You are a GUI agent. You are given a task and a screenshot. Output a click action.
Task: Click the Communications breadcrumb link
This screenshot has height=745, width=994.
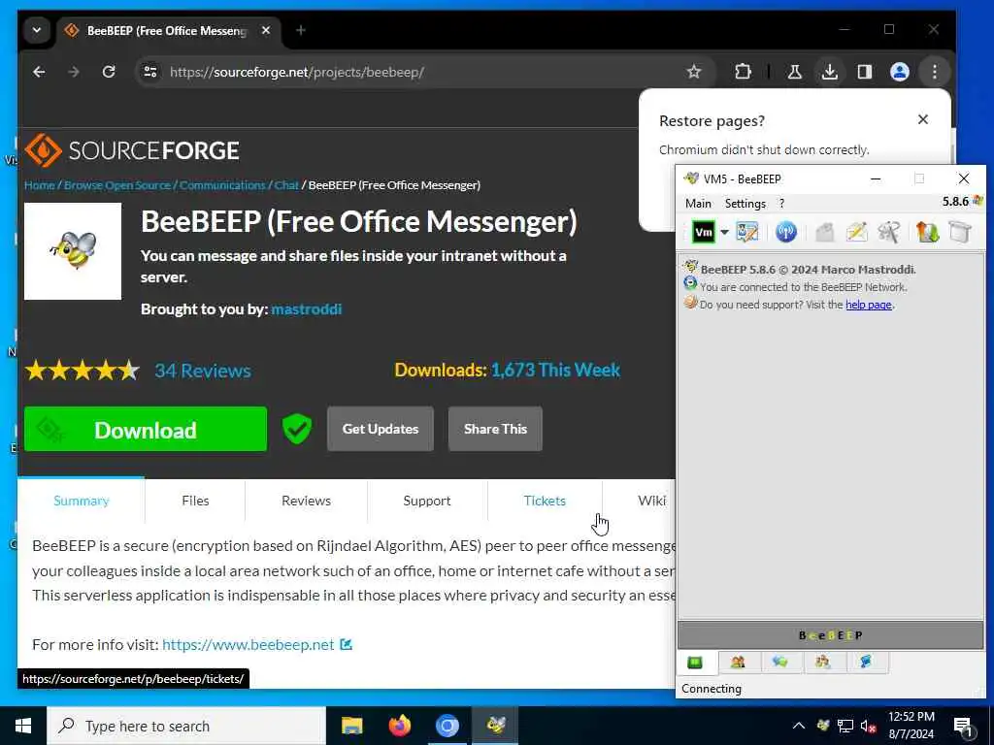222,185
